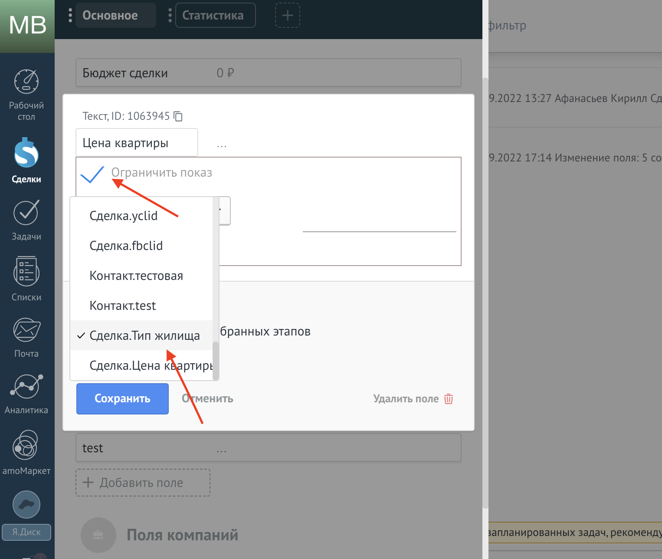Image resolution: width=662 pixels, height=559 pixels.
Task: Click trash icon to delete field
Action: coord(449,399)
